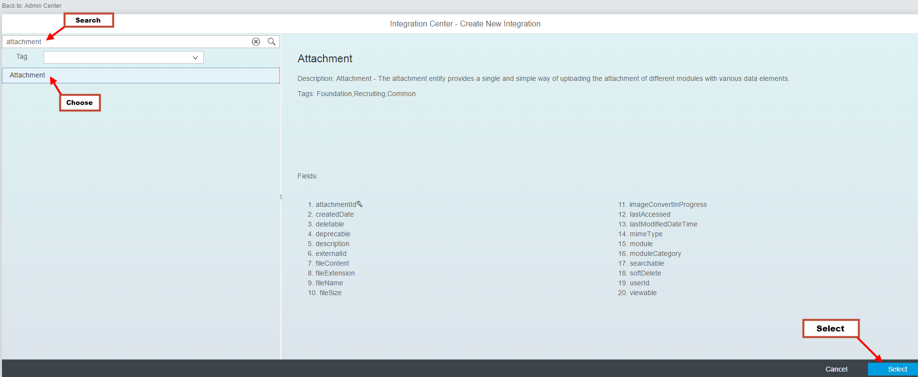
Task: Click the lastModifiedDateTime field
Action: tap(664, 224)
